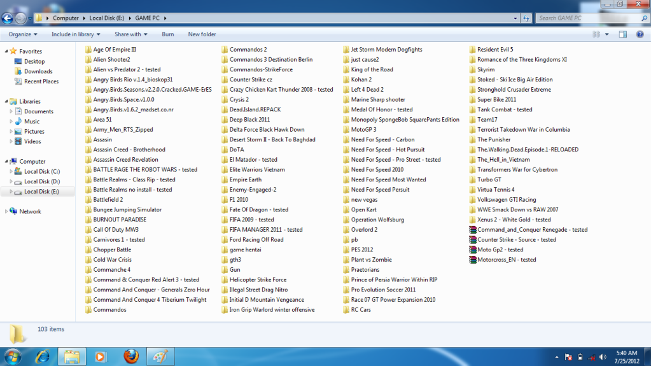651x366 pixels.
Task: Click the Change your view icon
Action: click(x=597, y=34)
